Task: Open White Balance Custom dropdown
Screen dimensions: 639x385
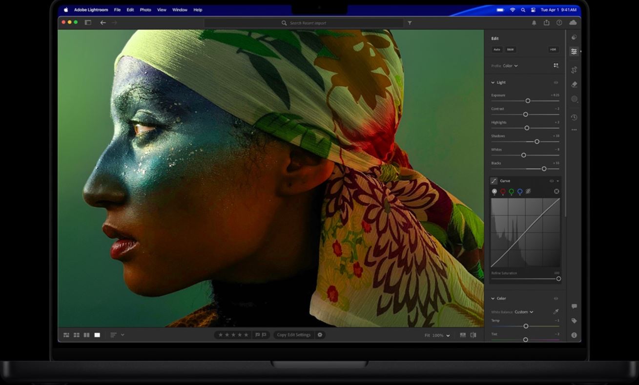Action: [523, 312]
